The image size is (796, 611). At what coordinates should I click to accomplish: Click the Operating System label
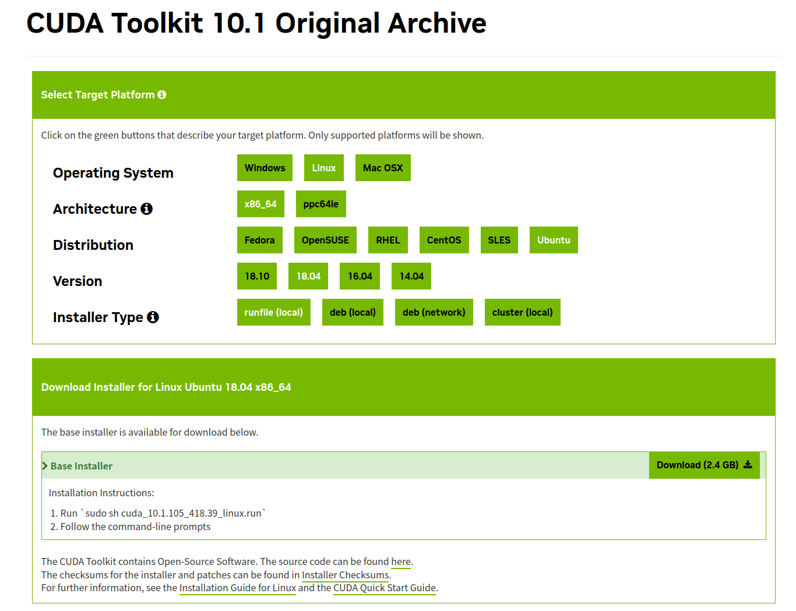pyautogui.click(x=113, y=173)
